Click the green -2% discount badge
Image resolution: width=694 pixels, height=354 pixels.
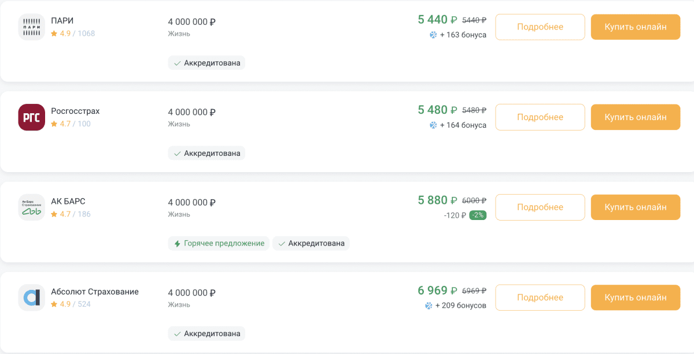coord(478,215)
